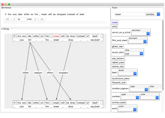Screen dimensions: 165x118
Task: Select the layer entity
Action: [x=114, y=72]
